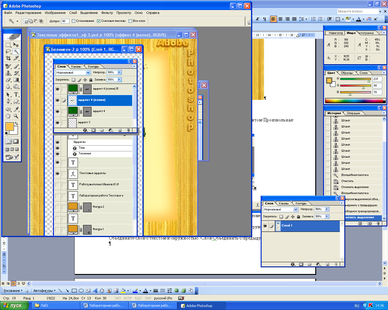Switch to Quick Mask mode
The width and height of the screenshot is (388, 310).
coord(15,141)
